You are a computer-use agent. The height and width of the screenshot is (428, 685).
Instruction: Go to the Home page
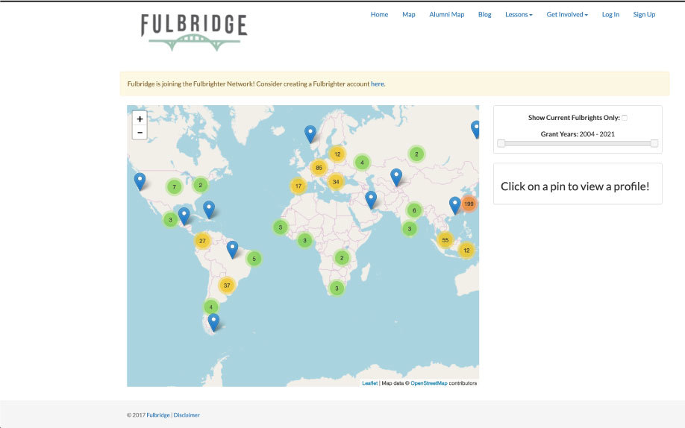pos(379,14)
